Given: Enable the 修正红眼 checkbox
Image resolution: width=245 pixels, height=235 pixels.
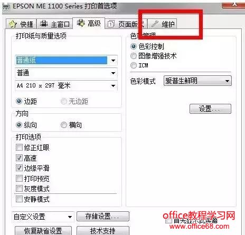Looking at the screenshot, I should click(x=19, y=148).
